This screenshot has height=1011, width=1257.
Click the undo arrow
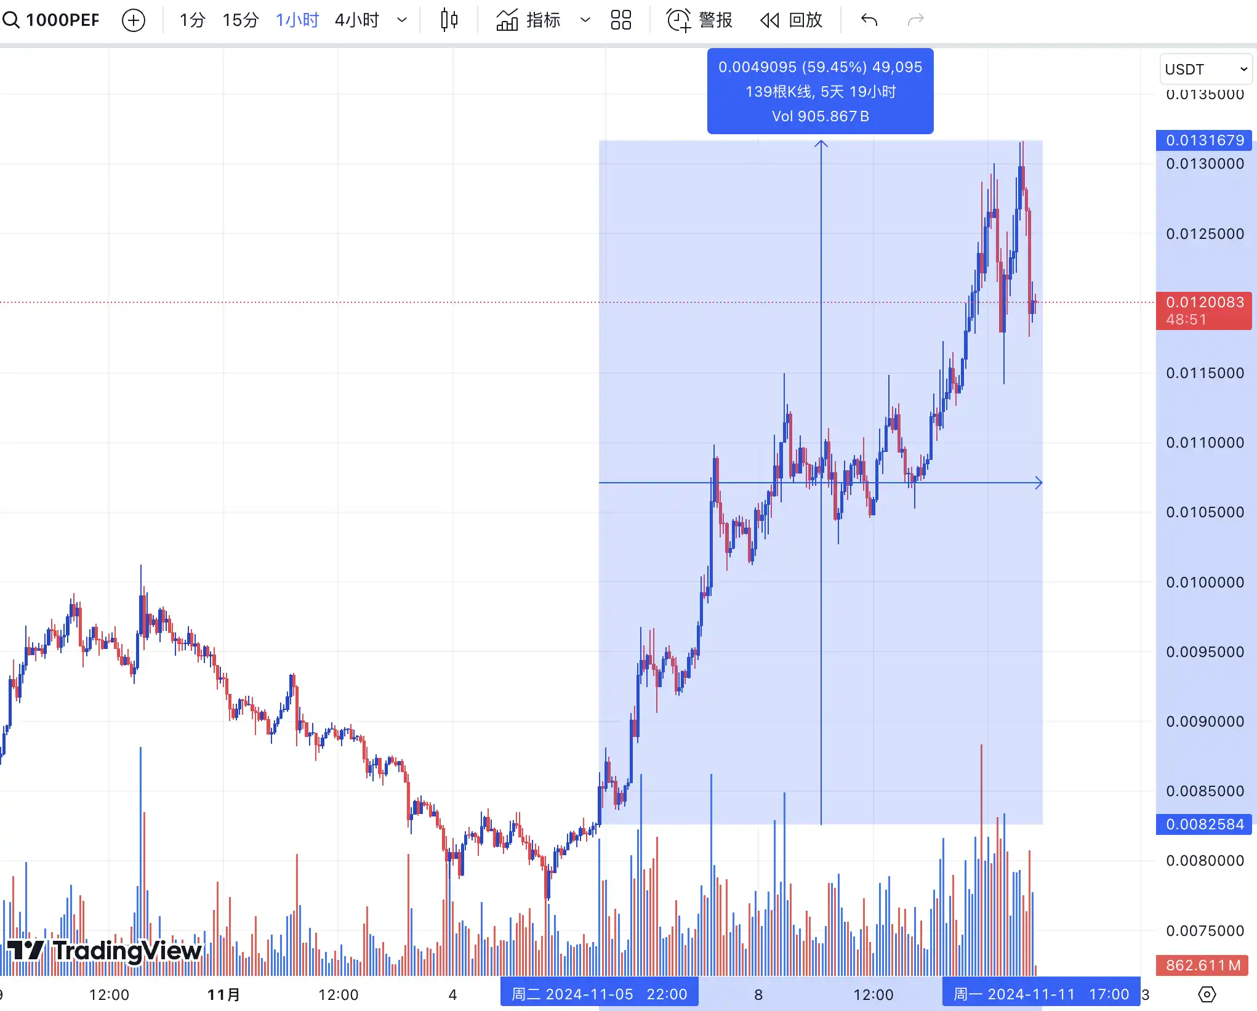point(869,20)
